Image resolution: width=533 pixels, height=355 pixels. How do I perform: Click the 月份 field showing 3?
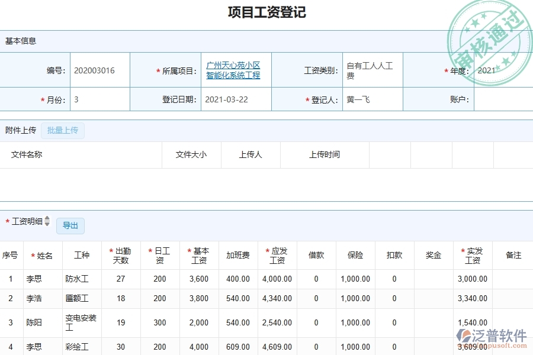[101, 99]
